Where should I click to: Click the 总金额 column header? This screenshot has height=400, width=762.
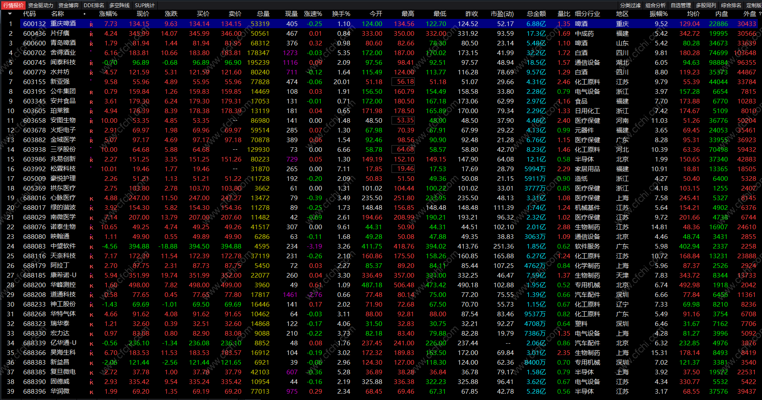[536, 14]
